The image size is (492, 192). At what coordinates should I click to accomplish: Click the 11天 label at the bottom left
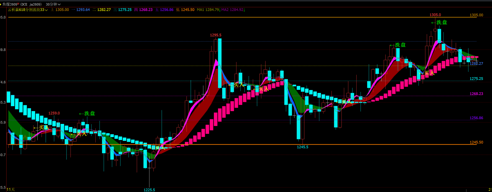coord(11,190)
